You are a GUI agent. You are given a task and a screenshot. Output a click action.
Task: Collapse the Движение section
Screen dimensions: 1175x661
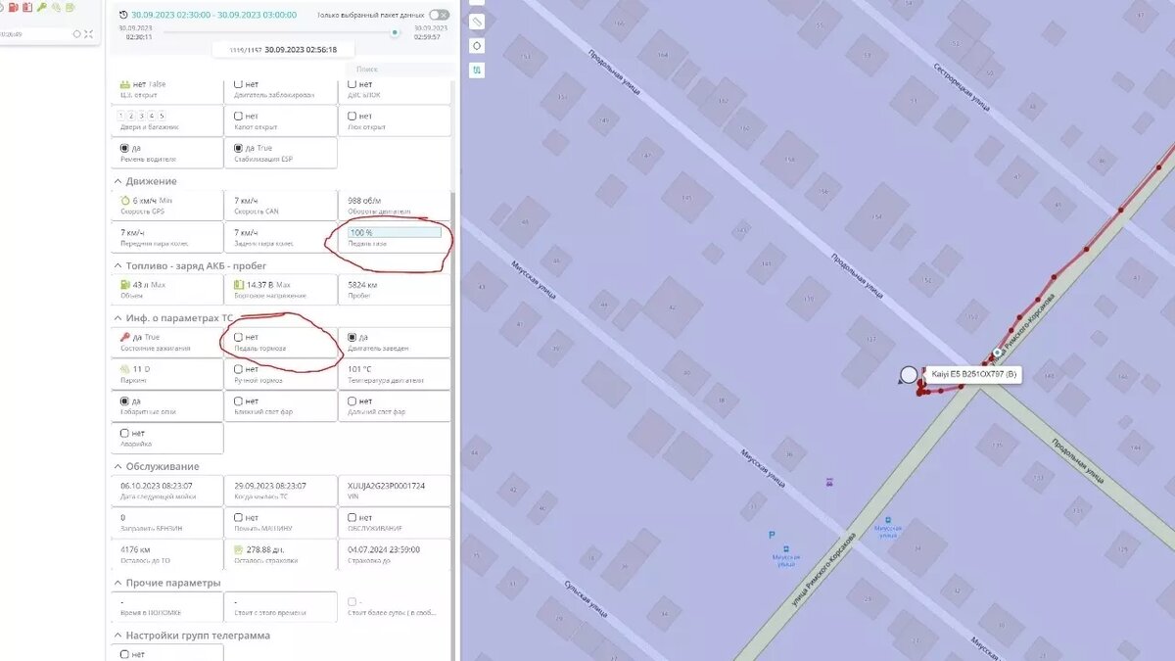point(117,181)
